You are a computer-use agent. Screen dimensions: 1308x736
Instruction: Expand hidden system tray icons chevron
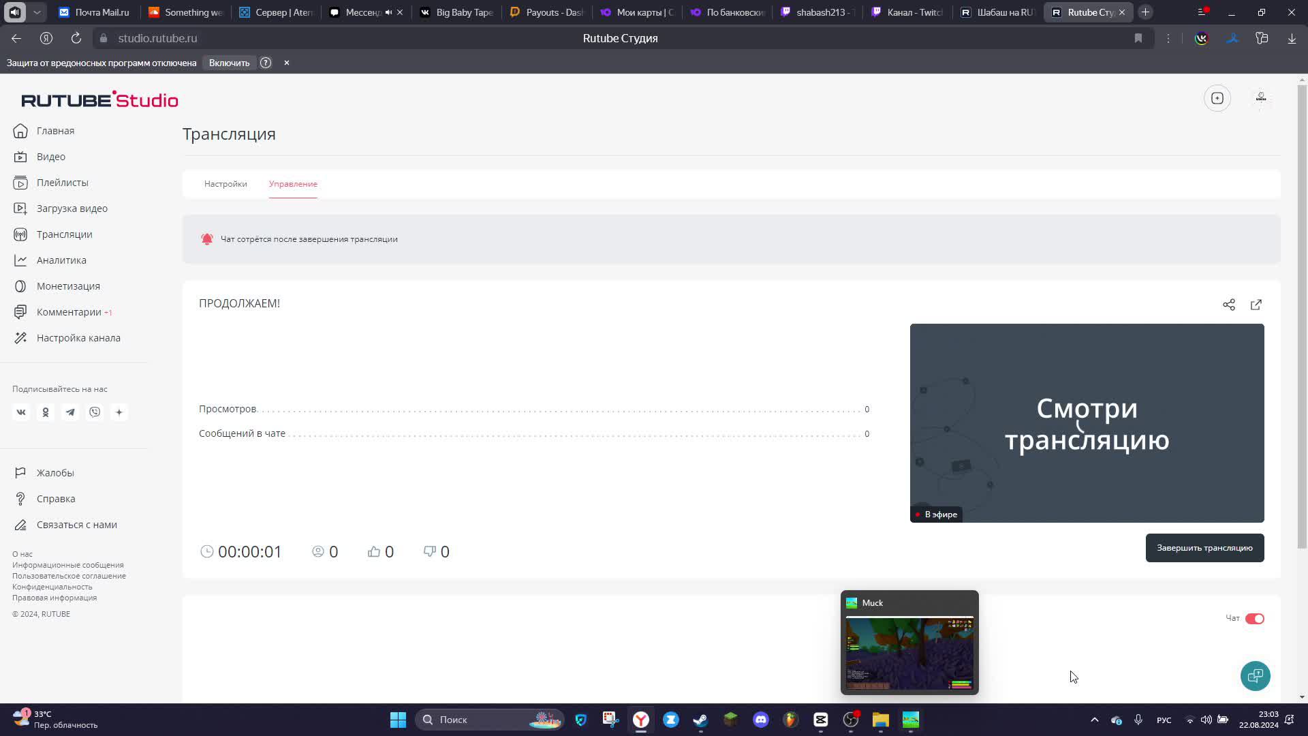coord(1095,720)
